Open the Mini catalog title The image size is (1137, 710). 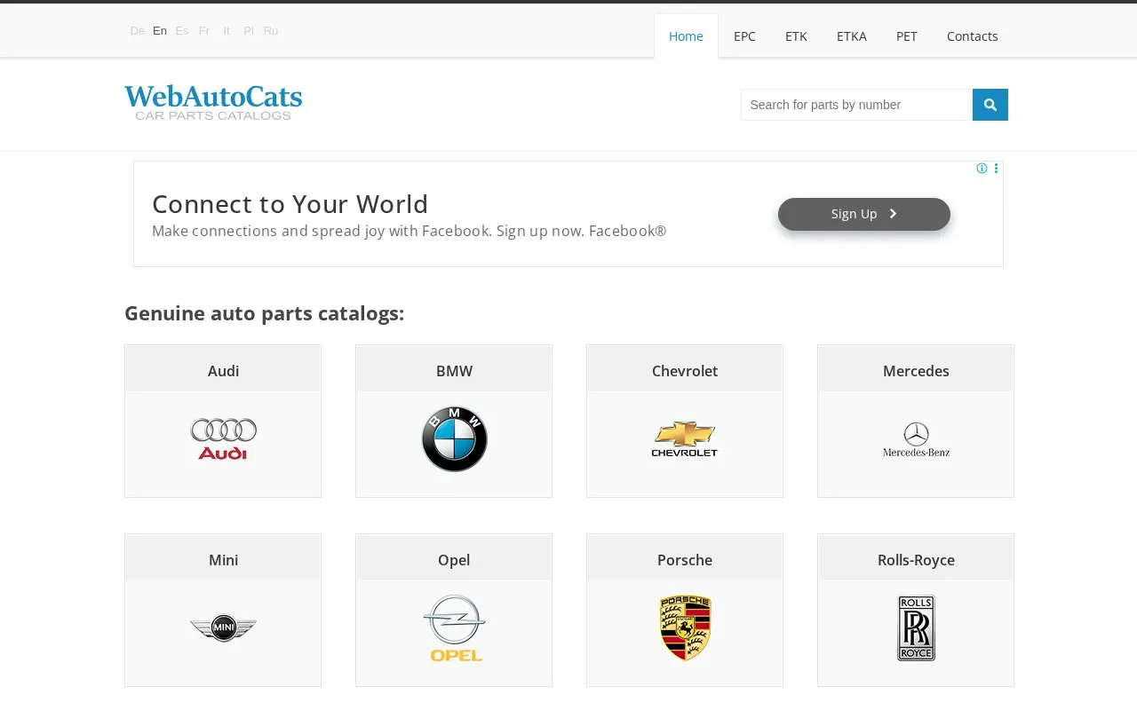pyautogui.click(x=223, y=560)
